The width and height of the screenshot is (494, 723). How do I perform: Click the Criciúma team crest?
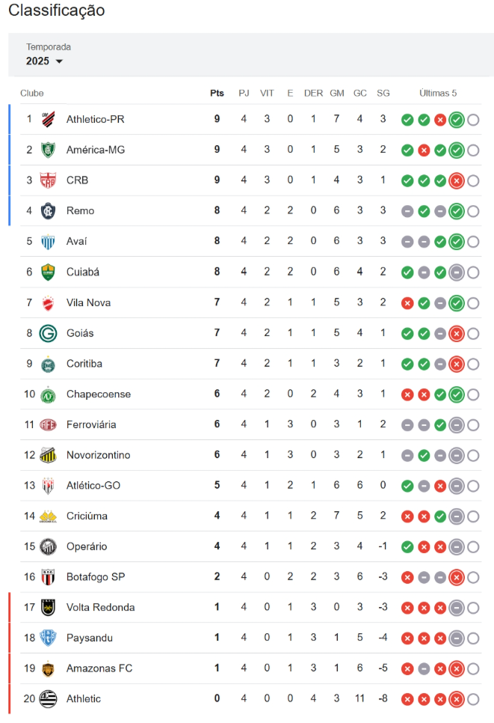click(x=48, y=516)
